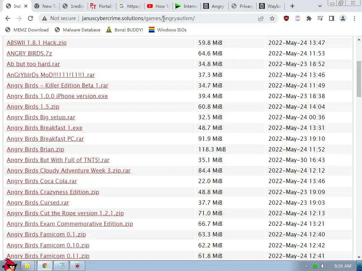Open the media control icon

[x=320, y=18]
